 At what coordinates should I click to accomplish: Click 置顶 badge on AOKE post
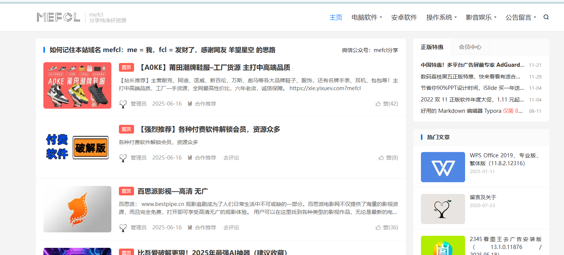pos(126,68)
